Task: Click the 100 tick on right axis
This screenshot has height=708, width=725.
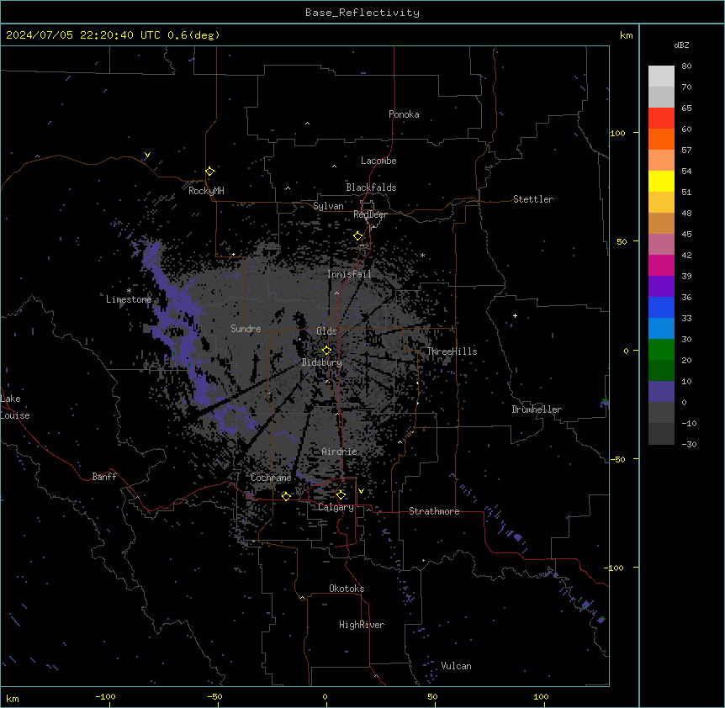Action: tap(617, 133)
